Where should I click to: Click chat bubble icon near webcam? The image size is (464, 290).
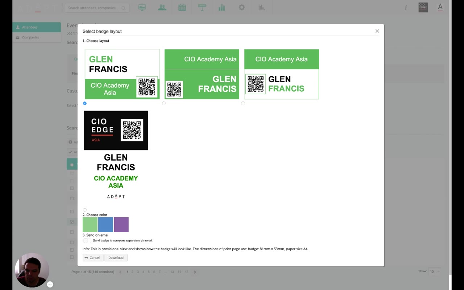click(50, 285)
